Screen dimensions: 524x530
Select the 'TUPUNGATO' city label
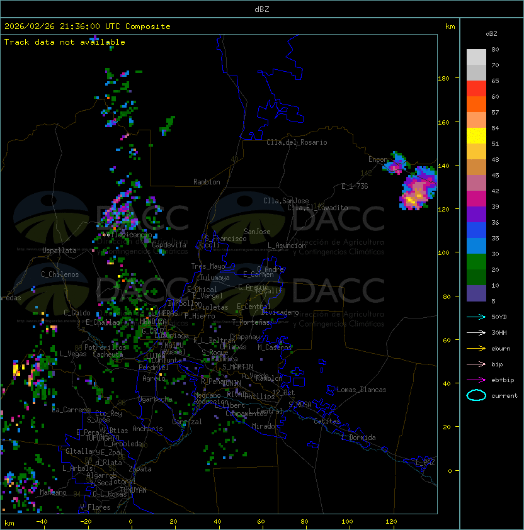point(102,438)
